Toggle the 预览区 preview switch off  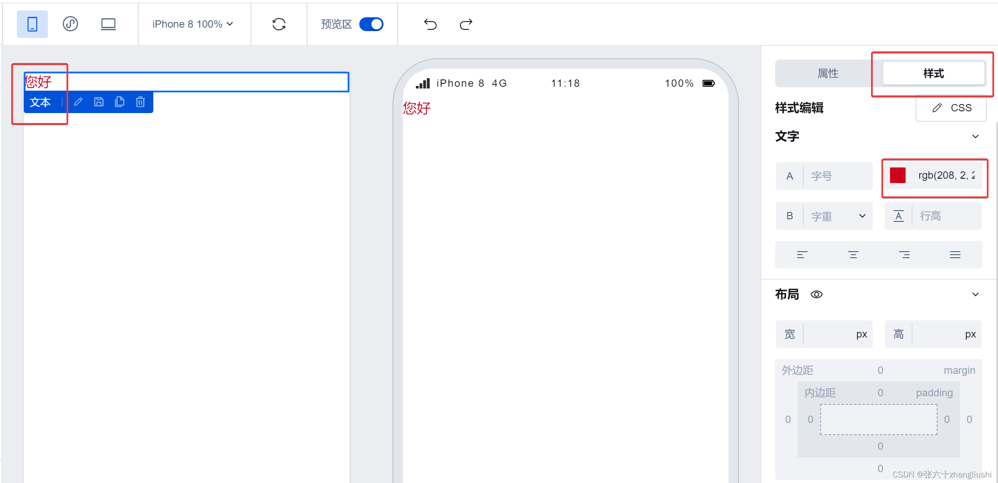click(x=371, y=24)
